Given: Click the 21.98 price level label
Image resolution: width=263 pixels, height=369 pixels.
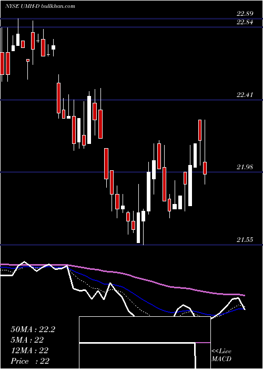Looking at the screenshot, I should point(245,167).
